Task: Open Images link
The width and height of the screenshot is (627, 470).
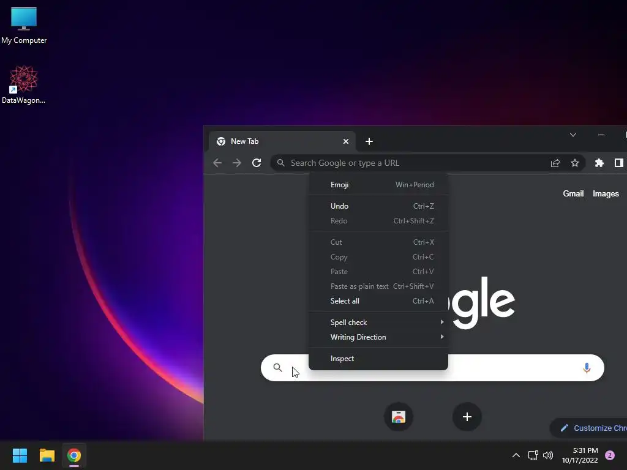Action: click(606, 194)
